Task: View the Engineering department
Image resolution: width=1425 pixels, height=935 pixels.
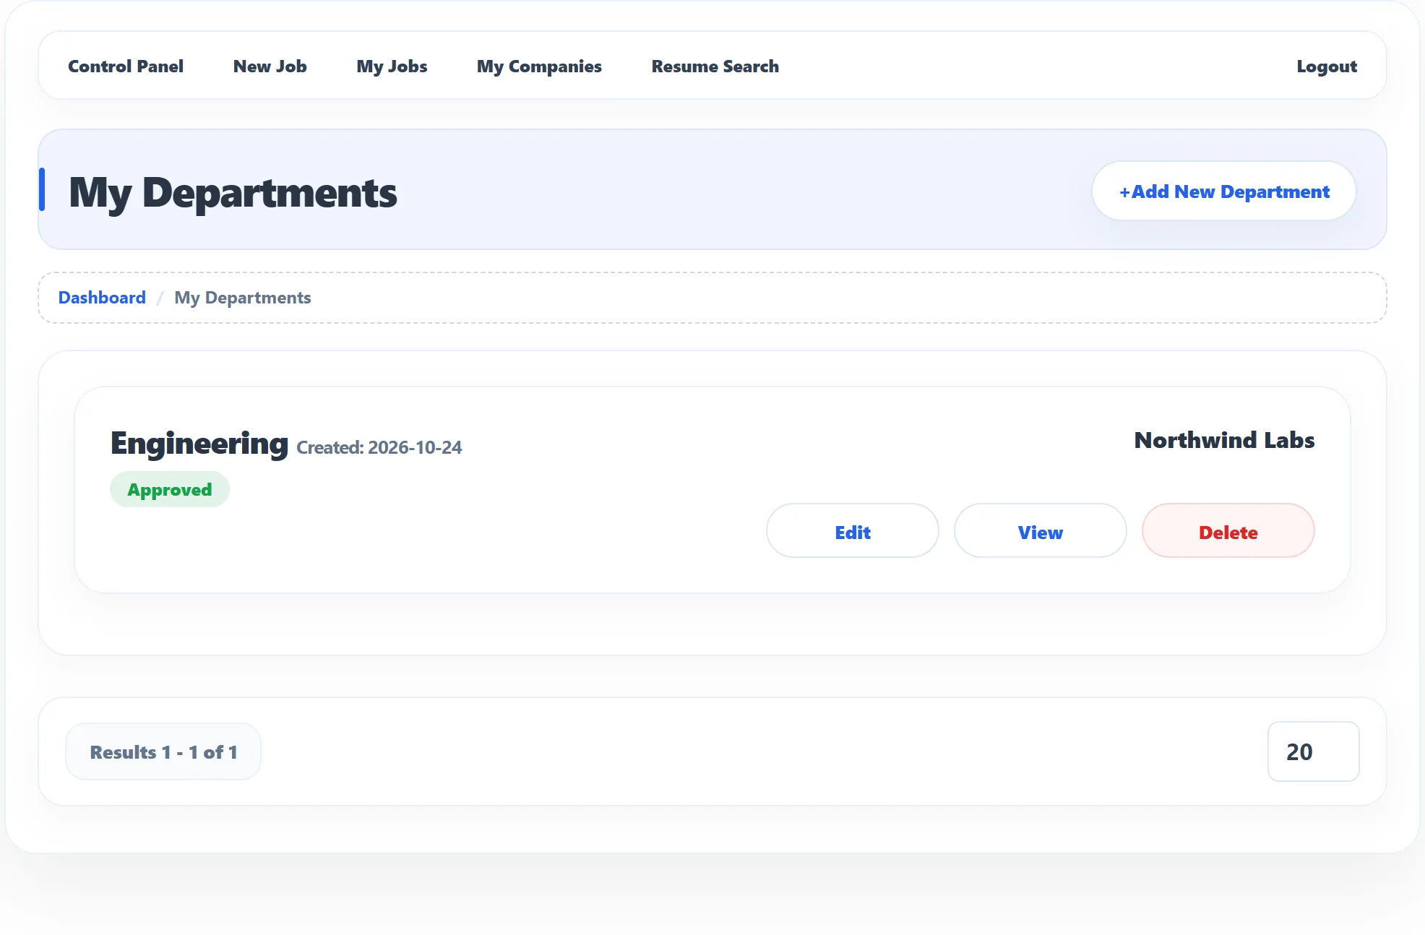Action: (1041, 531)
